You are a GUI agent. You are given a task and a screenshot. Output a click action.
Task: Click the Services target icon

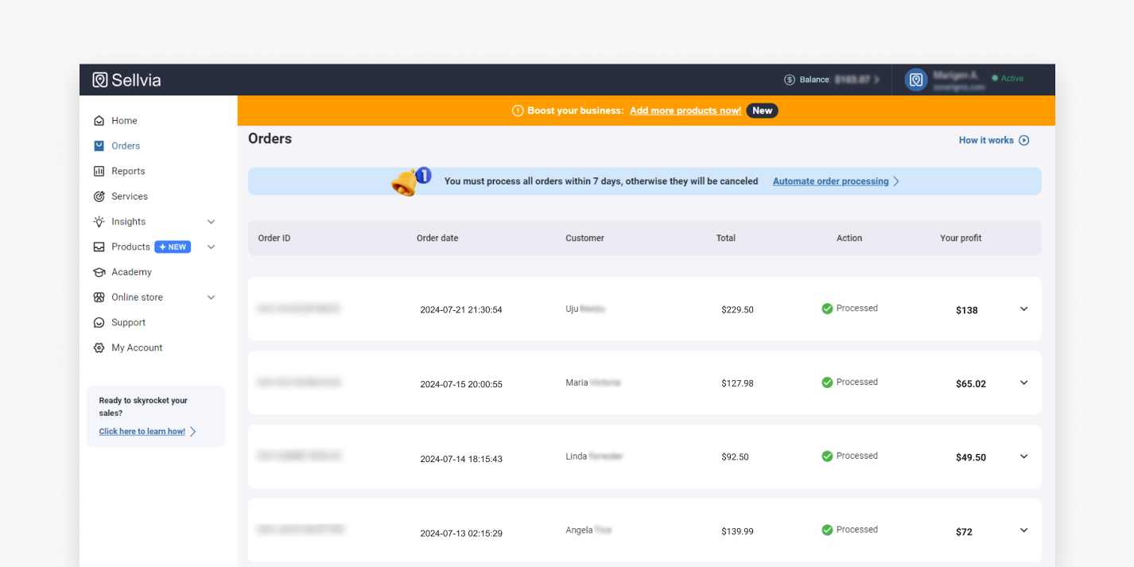click(x=99, y=196)
